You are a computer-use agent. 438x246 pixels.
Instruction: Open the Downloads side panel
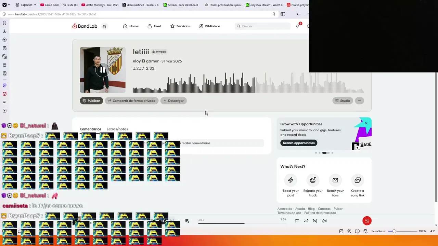click(x=4, y=31)
